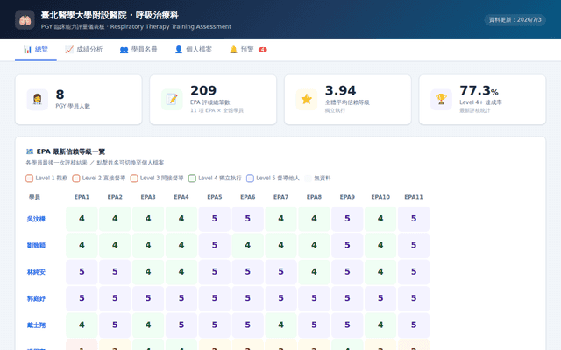Click the 8 PGY 學員人數 card
This screenshot has height=350, width=561.
coord(78,100)
